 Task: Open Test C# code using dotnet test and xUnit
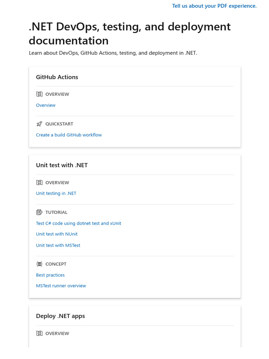point(78,223)
